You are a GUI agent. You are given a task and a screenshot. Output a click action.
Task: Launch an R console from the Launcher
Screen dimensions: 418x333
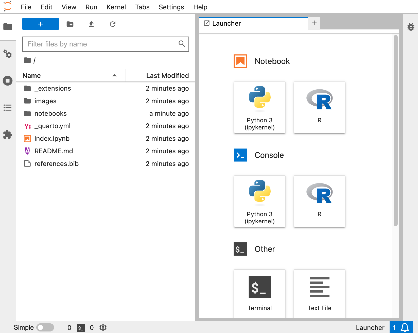click(x=319, y=201)
